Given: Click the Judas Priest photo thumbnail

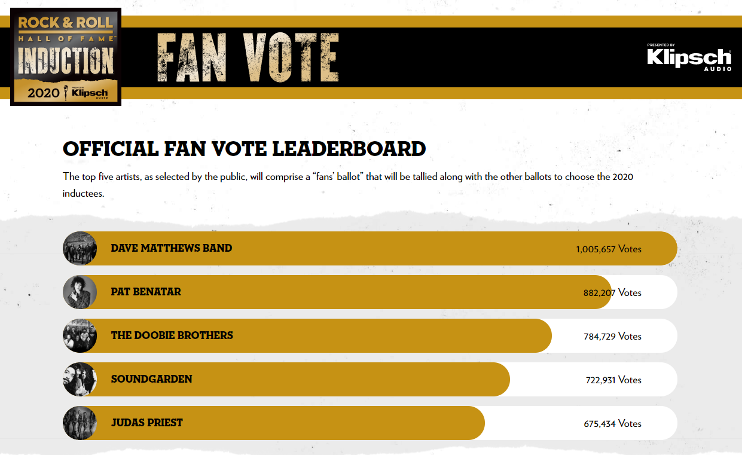Looking at the screenshot, I should (x=80, y=423).
